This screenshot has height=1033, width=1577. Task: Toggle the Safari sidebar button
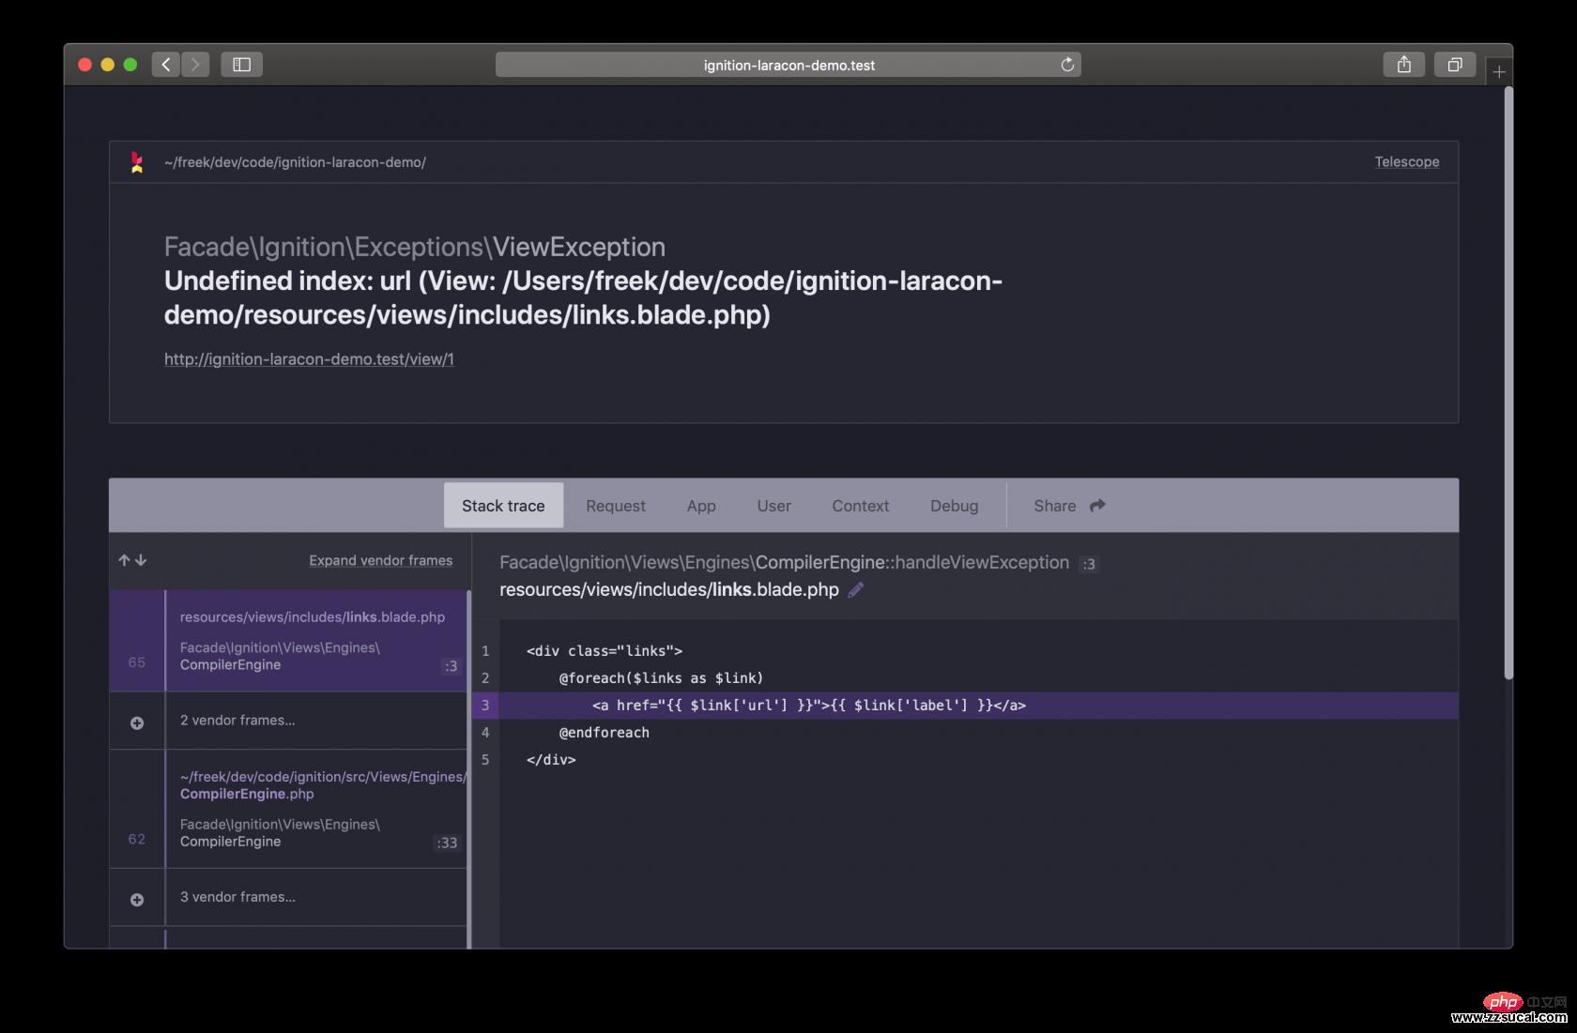tap(241, 65)
